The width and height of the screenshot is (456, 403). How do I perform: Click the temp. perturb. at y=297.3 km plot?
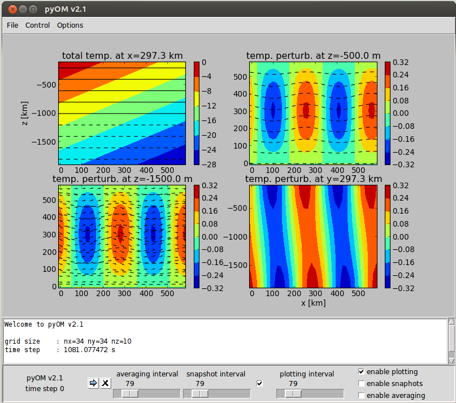click(x=312, y=236)
